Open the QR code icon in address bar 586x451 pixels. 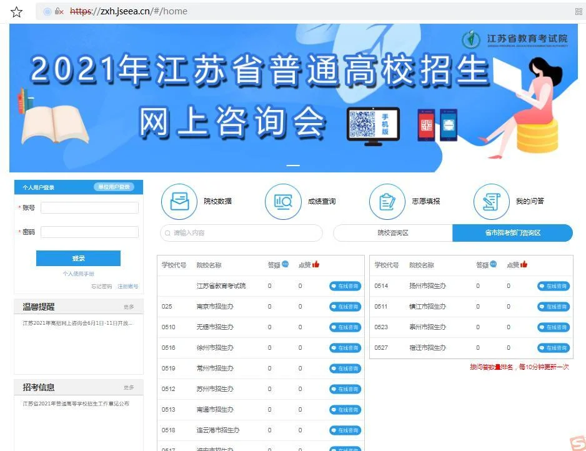pos(579,12)
